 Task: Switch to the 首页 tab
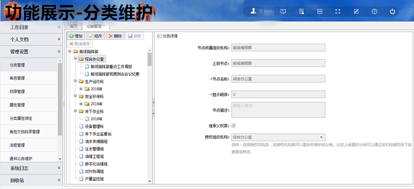point(73,26)
